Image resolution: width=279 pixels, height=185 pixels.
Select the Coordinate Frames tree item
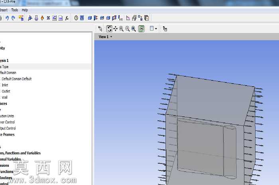click(x=7, y=134)
